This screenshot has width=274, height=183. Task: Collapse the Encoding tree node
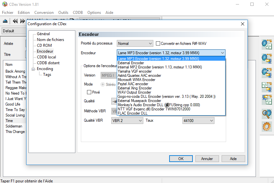coord(33,69)
